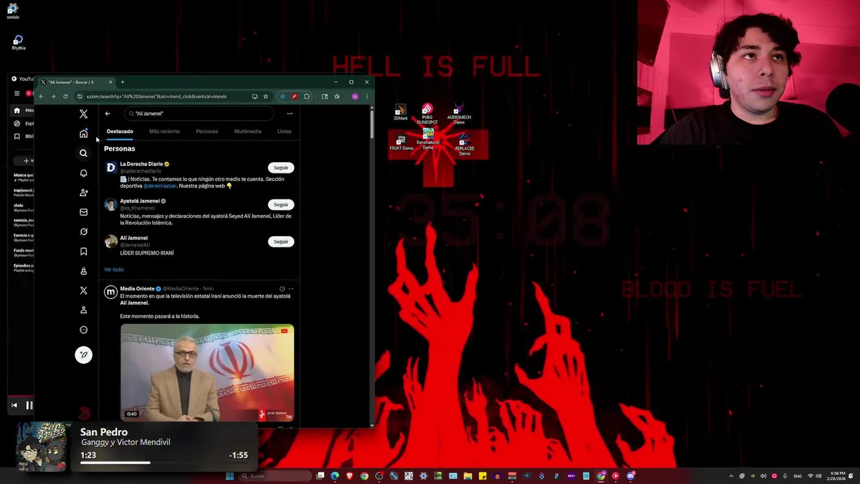Viewport: 860px width, 484px height.
Task: Click Chrome forward navigation arrow
Action: pos(53,96)
